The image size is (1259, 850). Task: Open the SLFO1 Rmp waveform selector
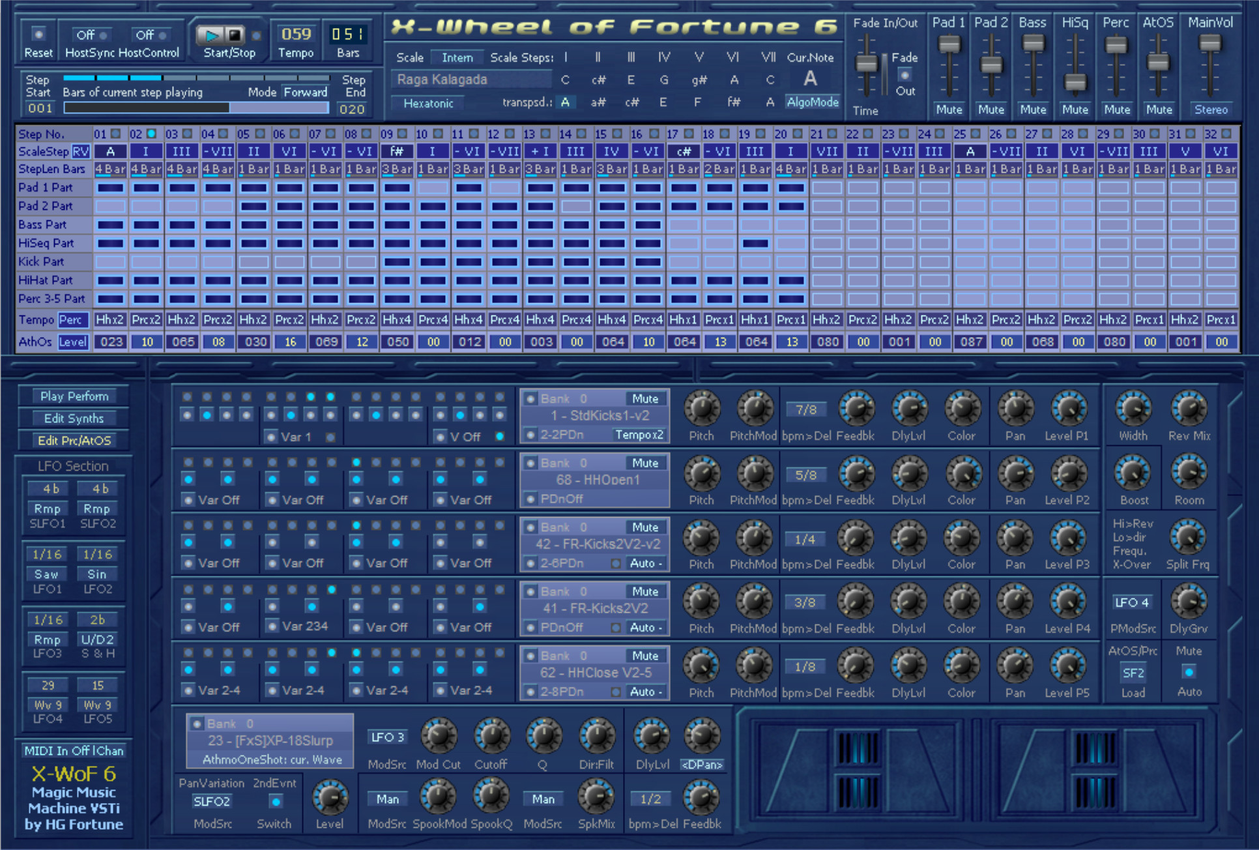(47, 508)
